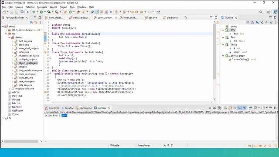
Task: Open the Window menu
Action: 82,7
